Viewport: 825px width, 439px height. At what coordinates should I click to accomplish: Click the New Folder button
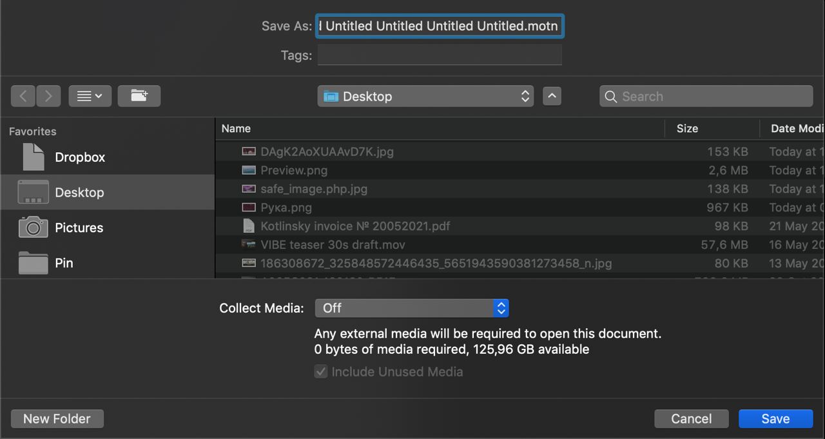(x=57, y=418)
